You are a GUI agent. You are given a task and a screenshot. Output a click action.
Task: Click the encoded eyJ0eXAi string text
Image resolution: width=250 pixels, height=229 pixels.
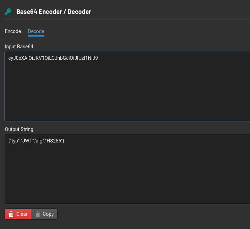(53, 58)
